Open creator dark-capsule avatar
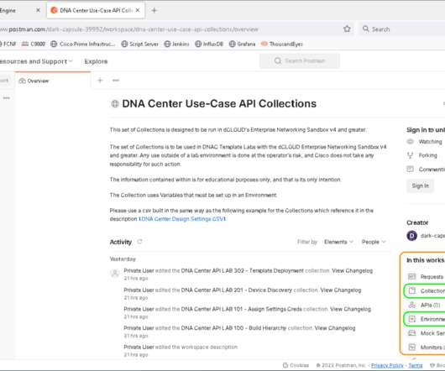 click(411, 236)
